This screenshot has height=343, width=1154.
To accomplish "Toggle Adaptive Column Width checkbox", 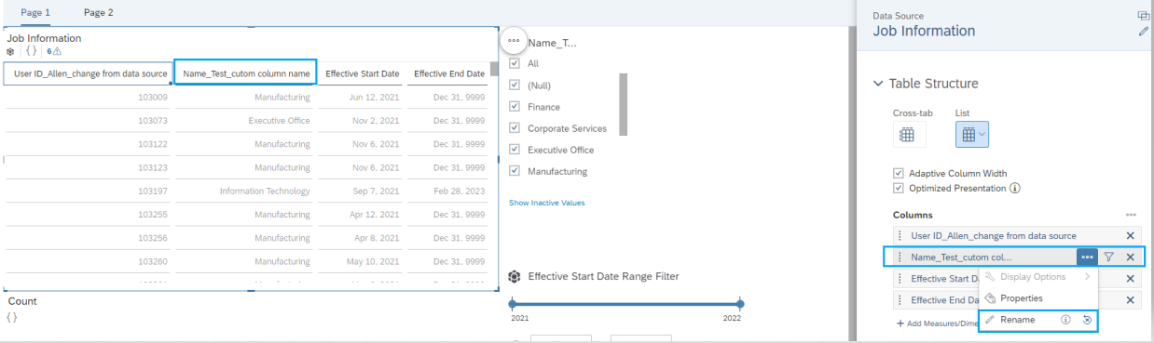I will pyautogui.click(x=898, y=173).
